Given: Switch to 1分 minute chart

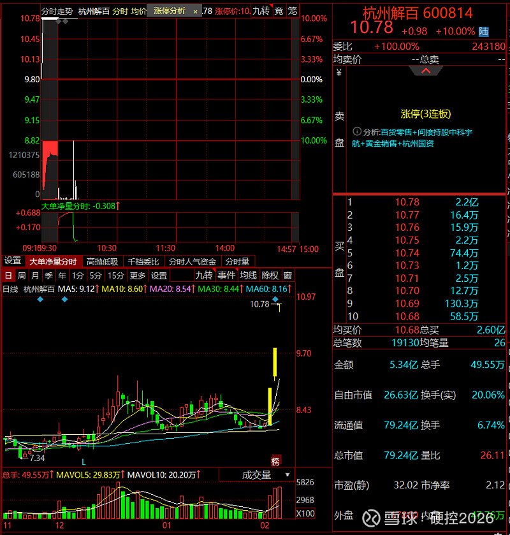Looking at the screenshot, I should pos(78,275).
